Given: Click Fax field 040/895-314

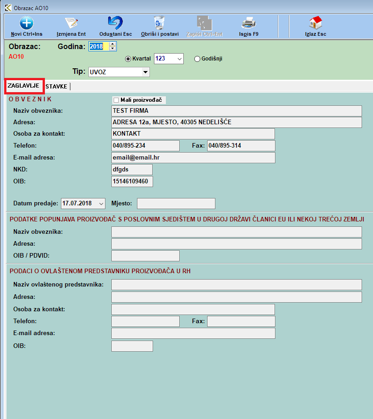Looking at the screenshot, I should click(241, 146).
